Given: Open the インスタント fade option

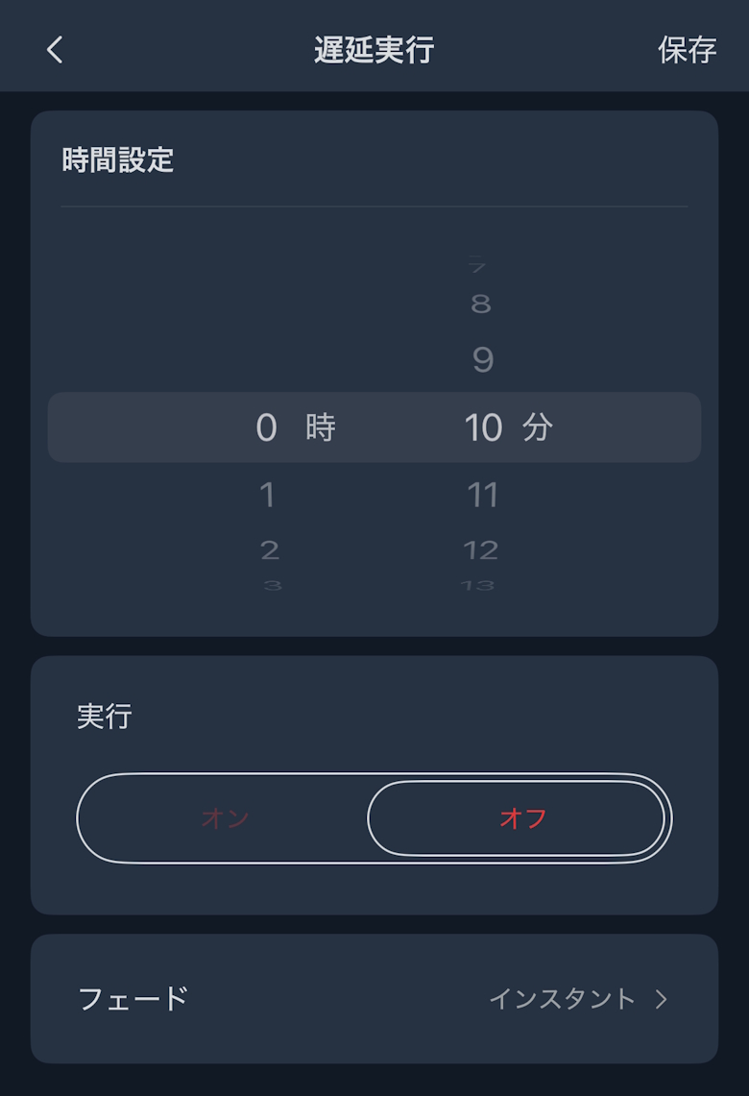Looking at the screenshot, I should tap(563, 999).
